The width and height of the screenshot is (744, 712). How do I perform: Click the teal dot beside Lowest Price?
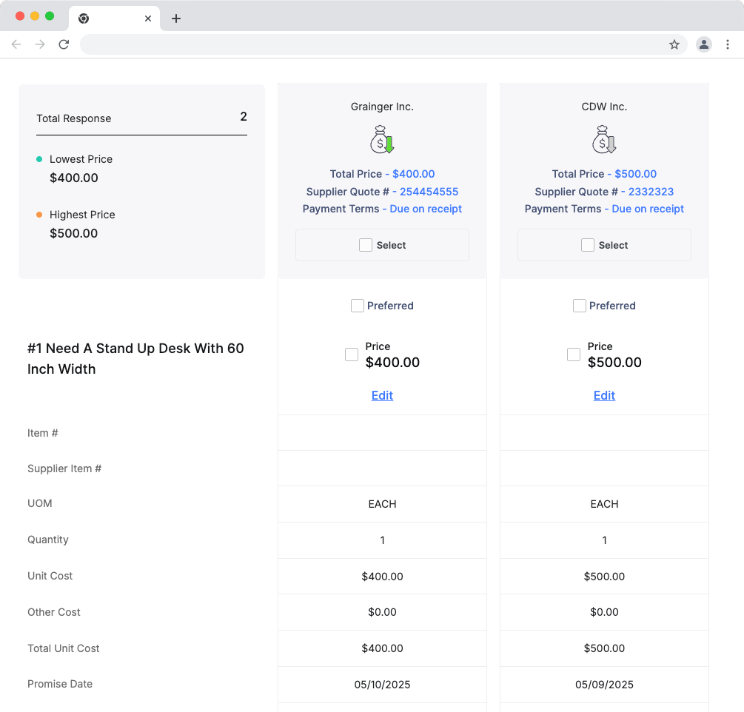(39, 159)
